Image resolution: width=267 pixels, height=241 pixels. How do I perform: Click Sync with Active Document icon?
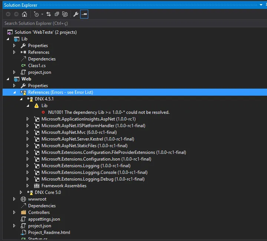(49, 14)
